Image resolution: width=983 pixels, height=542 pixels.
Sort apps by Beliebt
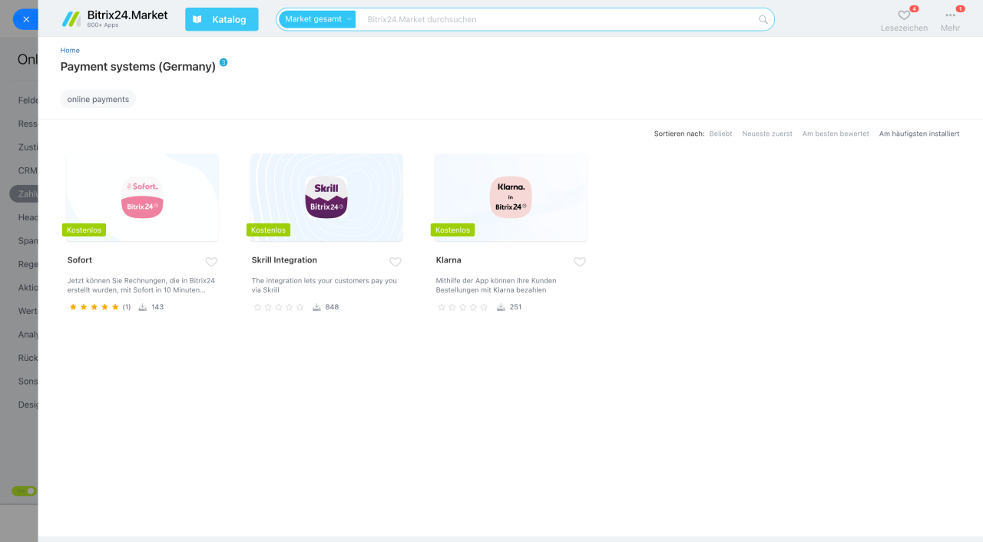pos(720,134)
